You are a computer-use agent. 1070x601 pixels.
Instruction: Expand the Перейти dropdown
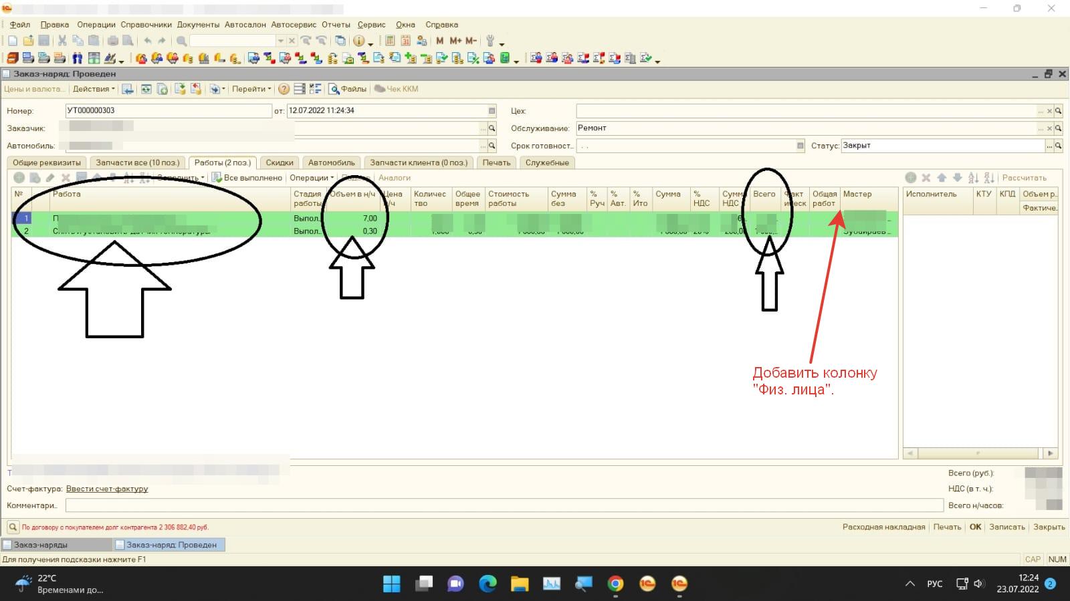[x=251, y=89]
